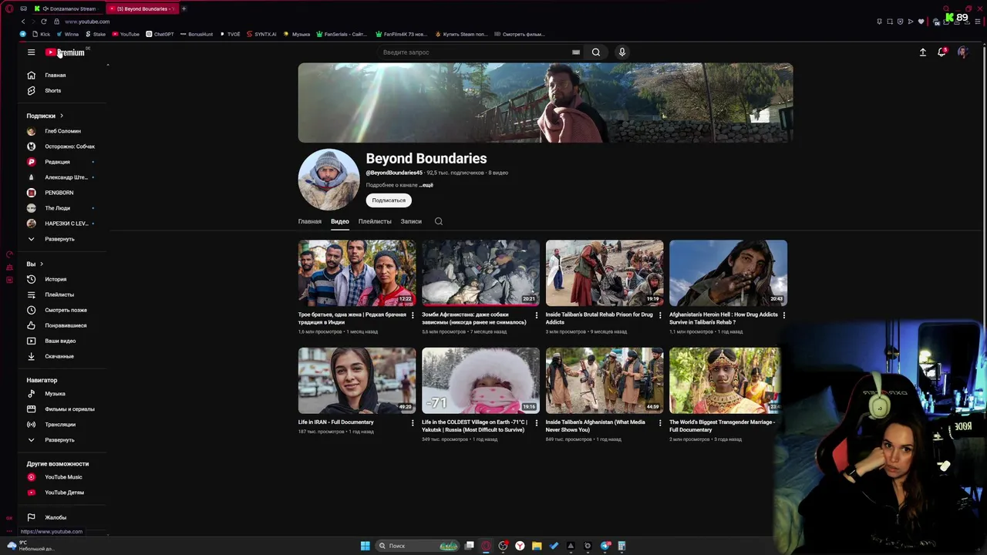
Task: Click Beyond Boundaries channel avatar
Action: [x=328, y=180]
